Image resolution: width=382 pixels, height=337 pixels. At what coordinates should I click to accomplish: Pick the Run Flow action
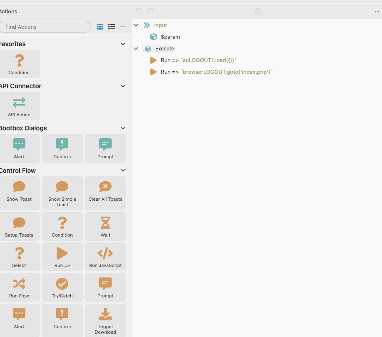tap(19, 287)
